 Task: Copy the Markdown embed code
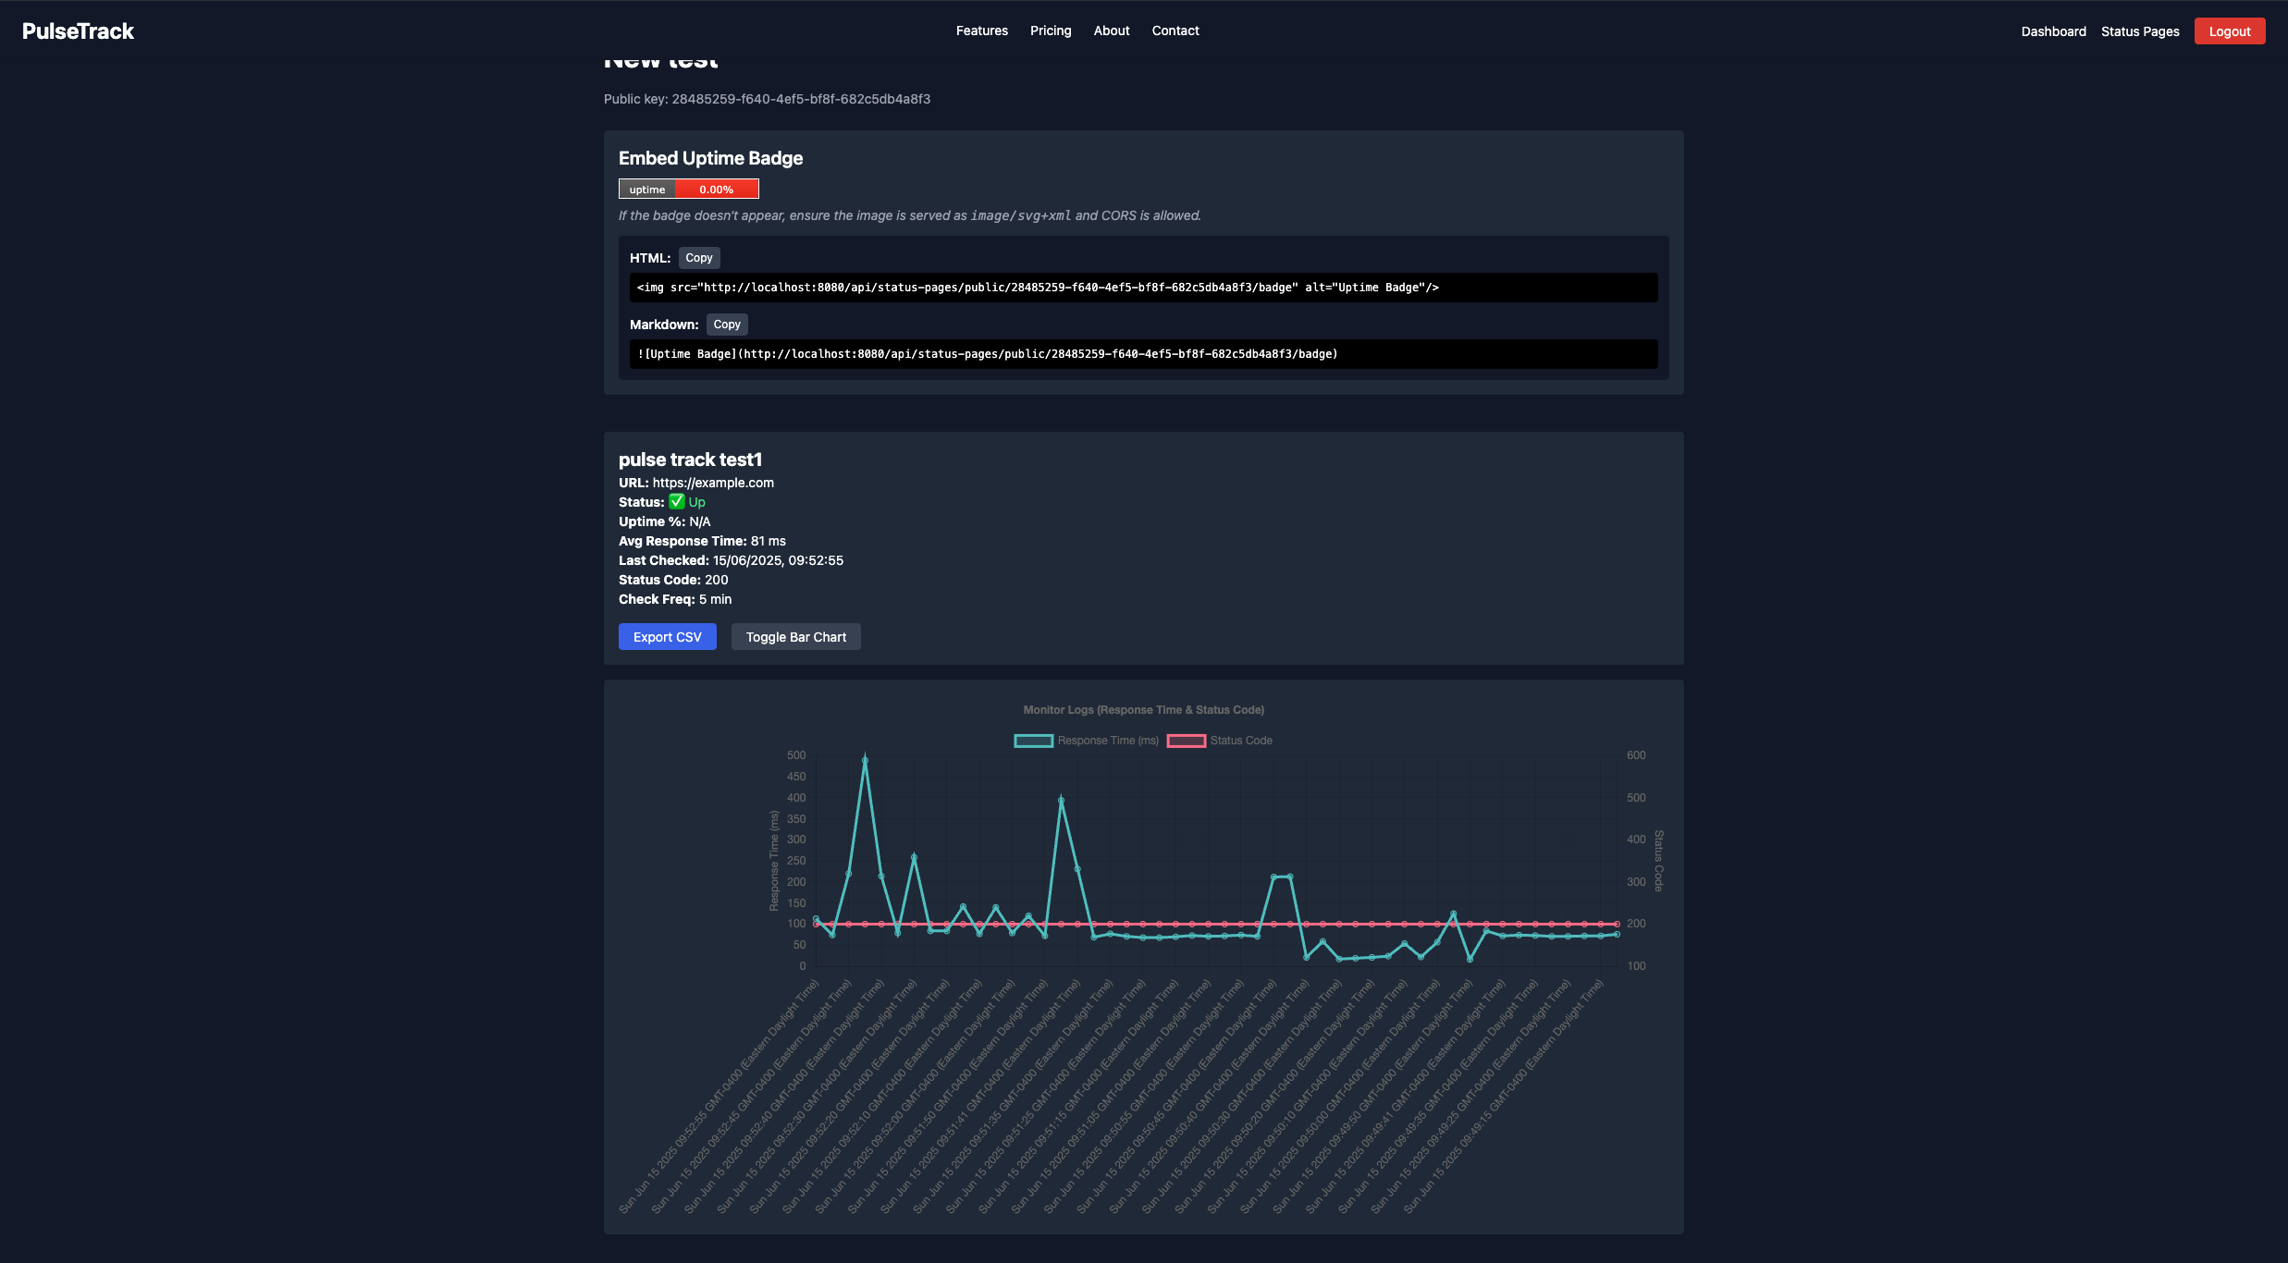point(727,325)
